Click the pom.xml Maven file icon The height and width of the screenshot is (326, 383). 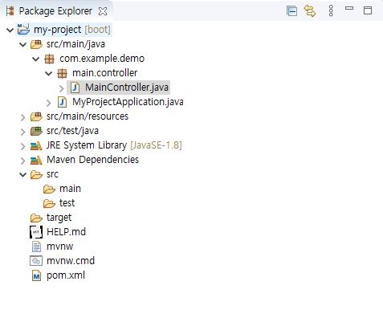pyautogui.click(x=36, y=275)
